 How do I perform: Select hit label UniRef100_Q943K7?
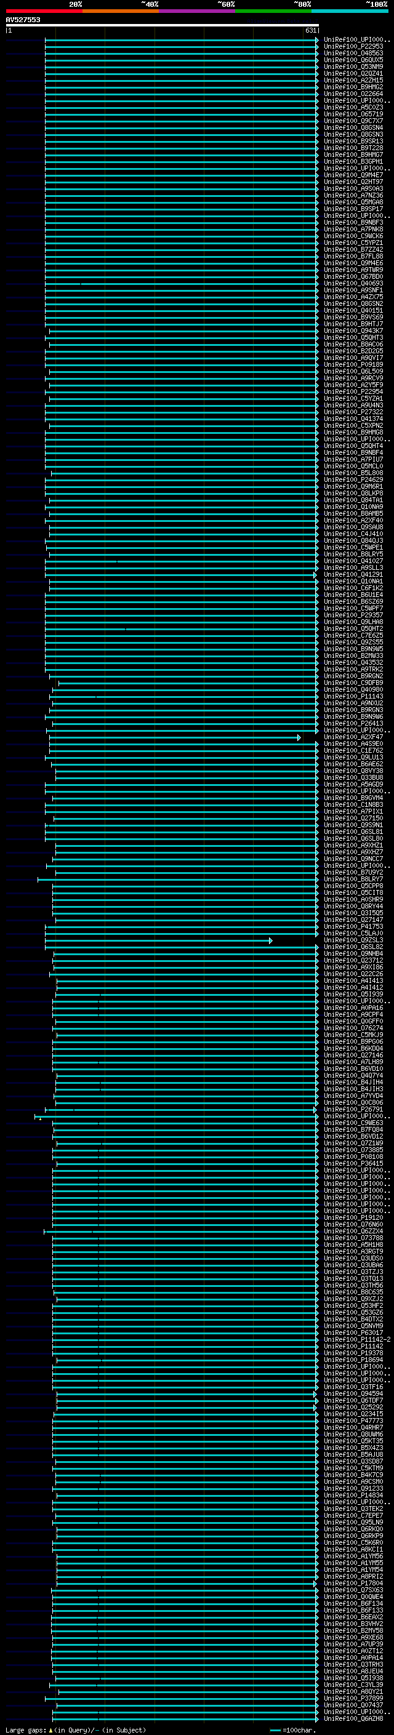353,331
